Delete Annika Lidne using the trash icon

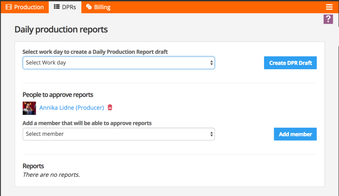coord(110,107)
